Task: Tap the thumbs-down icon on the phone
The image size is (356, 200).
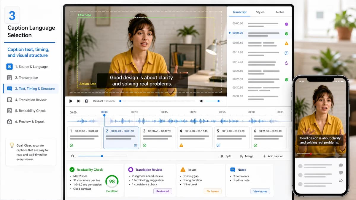Action: coord(341,173)
